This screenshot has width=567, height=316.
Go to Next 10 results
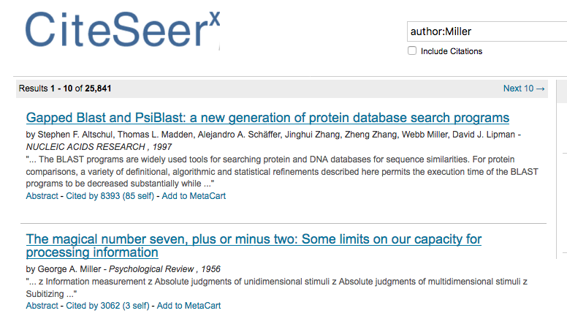(x=524, y=89)
